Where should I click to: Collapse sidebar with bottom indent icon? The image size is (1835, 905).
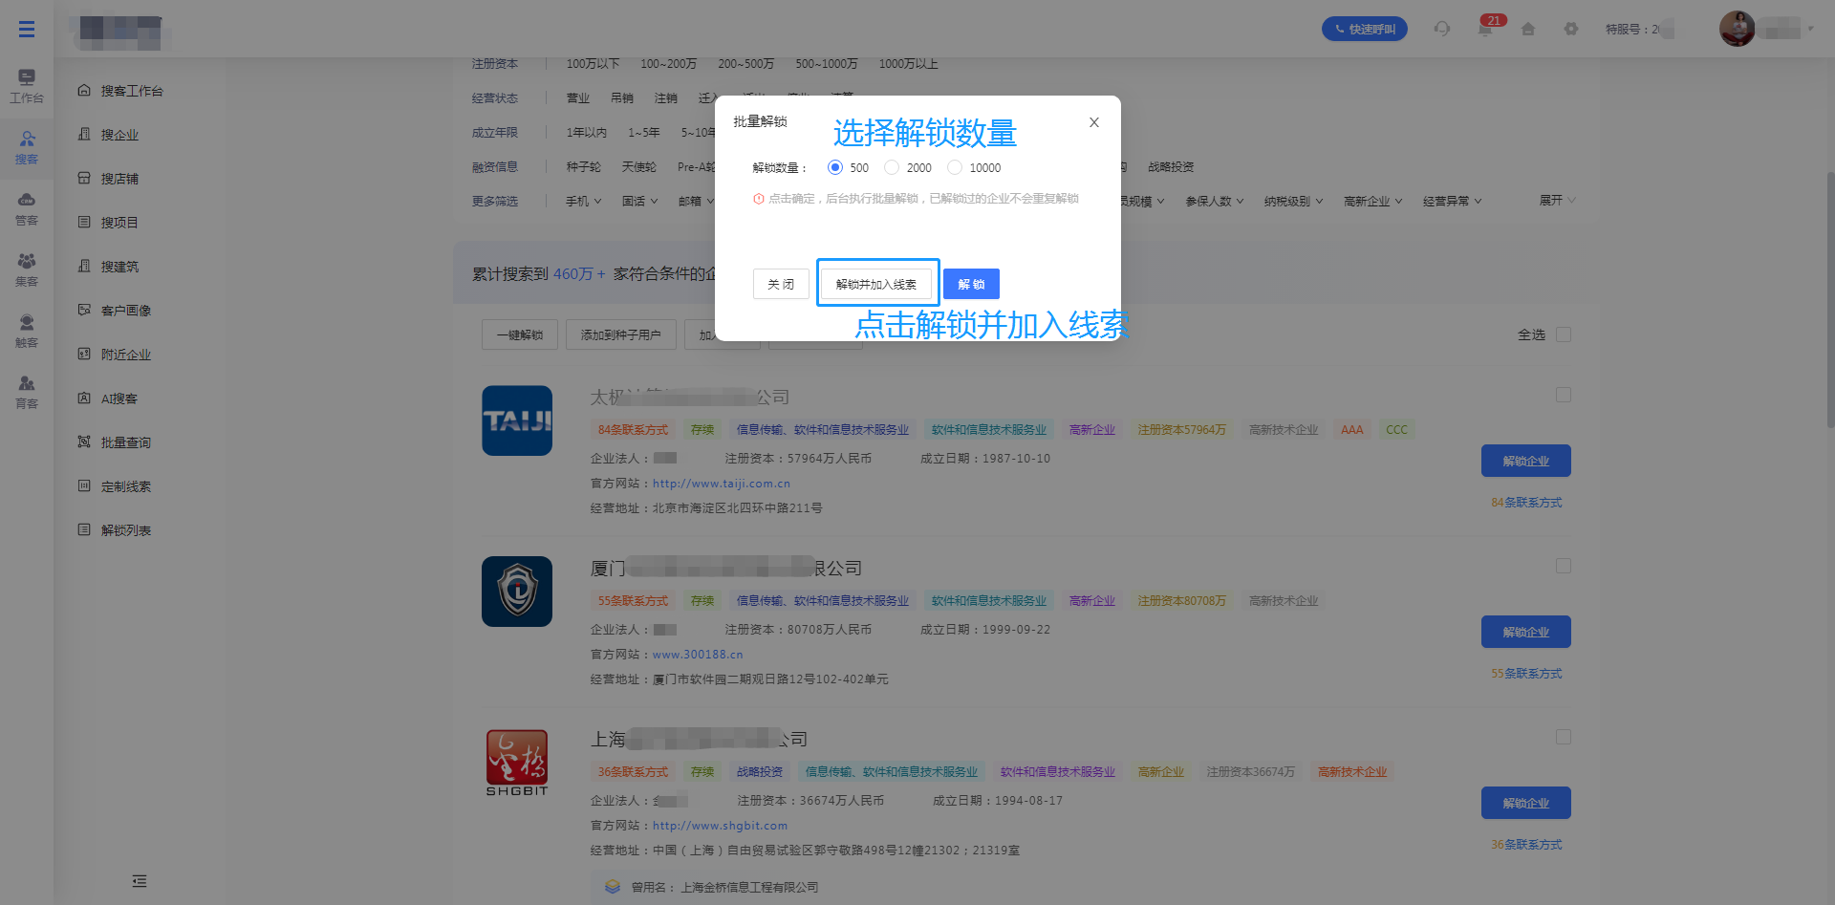click(140, 881)
